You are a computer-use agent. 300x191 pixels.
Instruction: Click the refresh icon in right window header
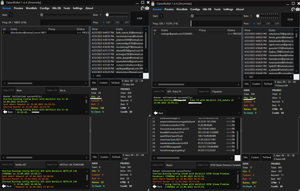pos(293,9)
